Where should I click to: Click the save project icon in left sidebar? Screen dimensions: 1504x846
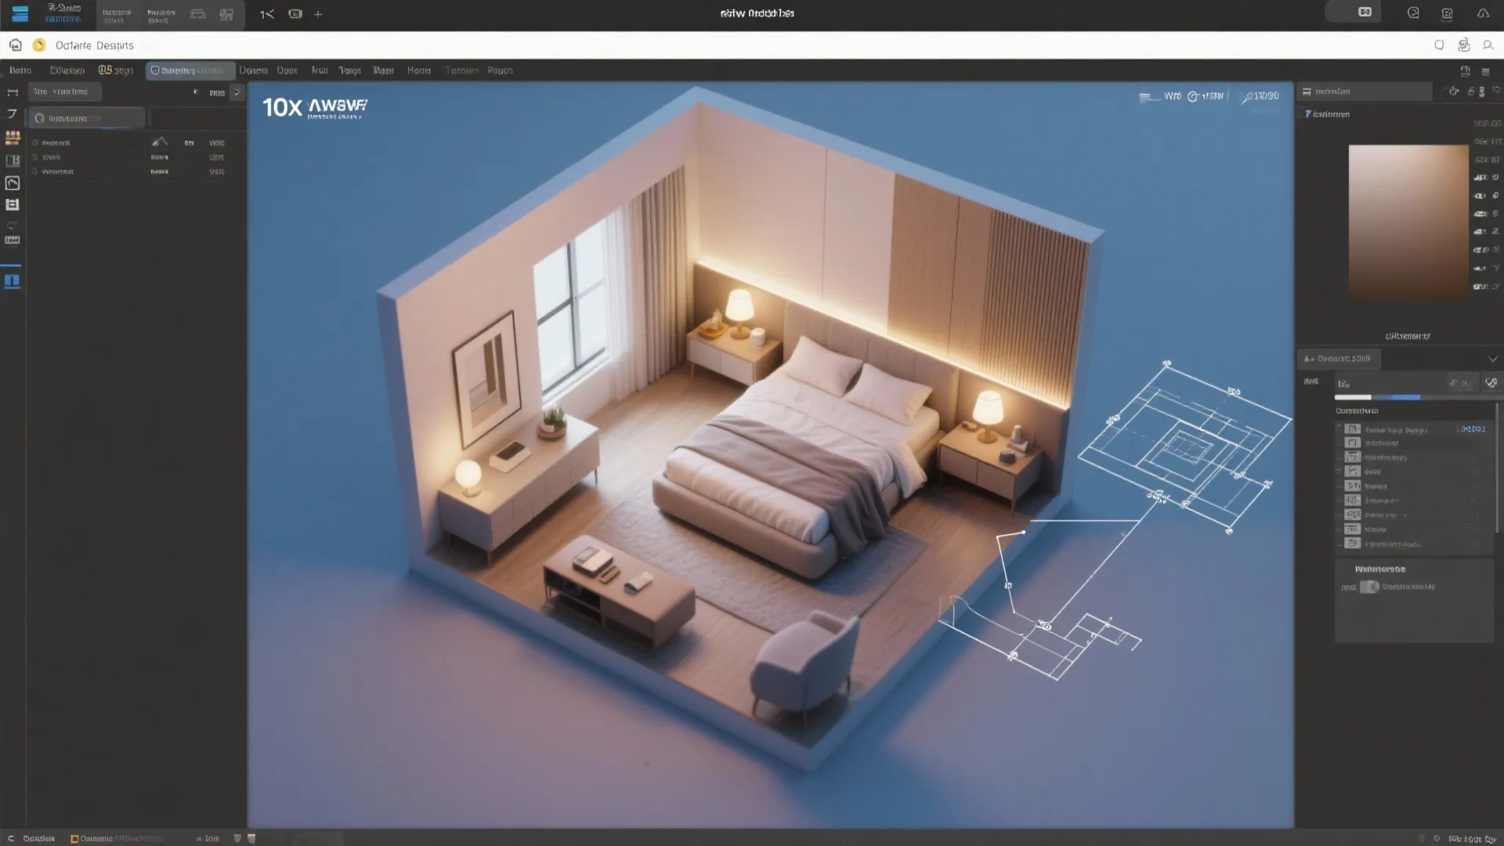[x=13, y=205]
